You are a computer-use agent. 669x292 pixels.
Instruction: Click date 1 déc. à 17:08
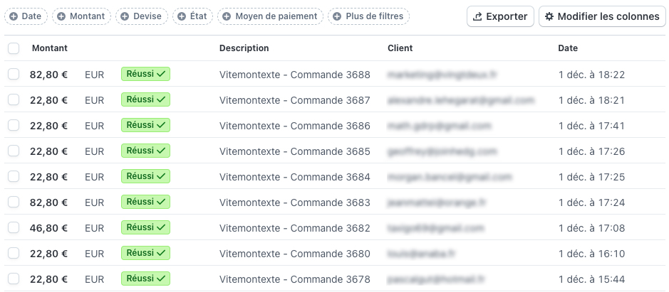(591, 228)
